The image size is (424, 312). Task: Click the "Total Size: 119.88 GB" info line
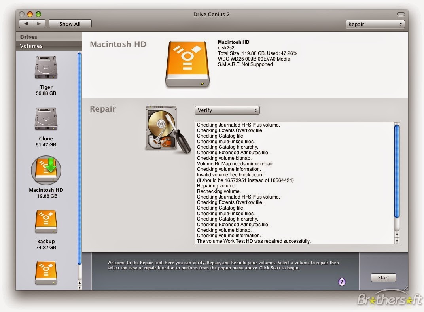click(x=257, y=53)
